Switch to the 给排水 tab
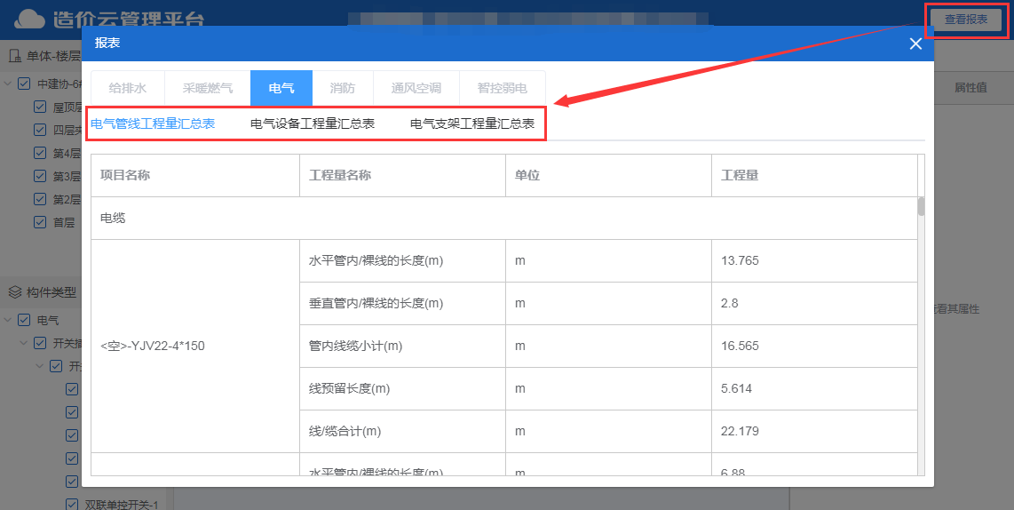 pos(127,88)
